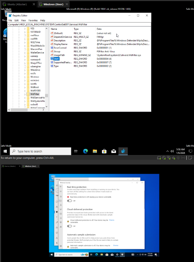Screen dimensions: 194x262
Task: Select the wanarp key in the tree
Action: coord(34,56)
